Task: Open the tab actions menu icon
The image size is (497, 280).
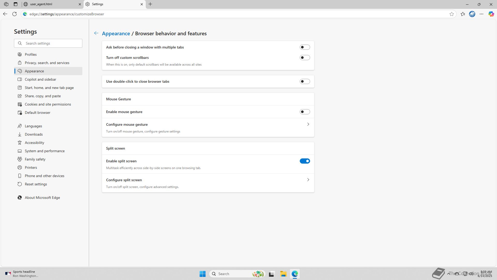Action: coord(16,4)
